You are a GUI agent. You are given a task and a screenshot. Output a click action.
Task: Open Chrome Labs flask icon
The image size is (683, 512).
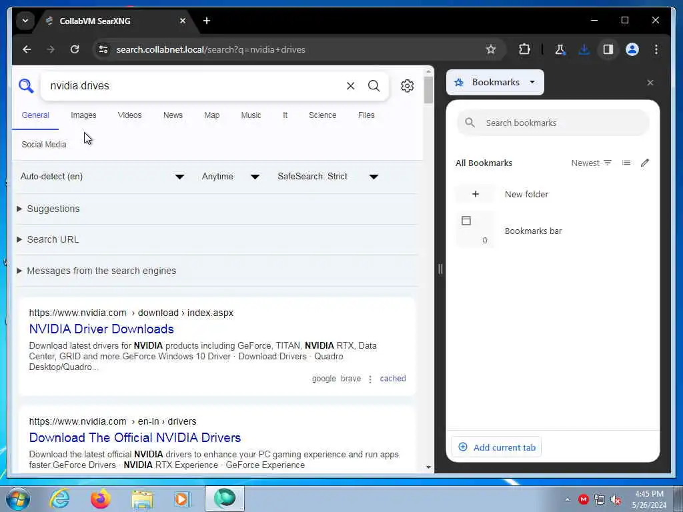click(560, 49)
